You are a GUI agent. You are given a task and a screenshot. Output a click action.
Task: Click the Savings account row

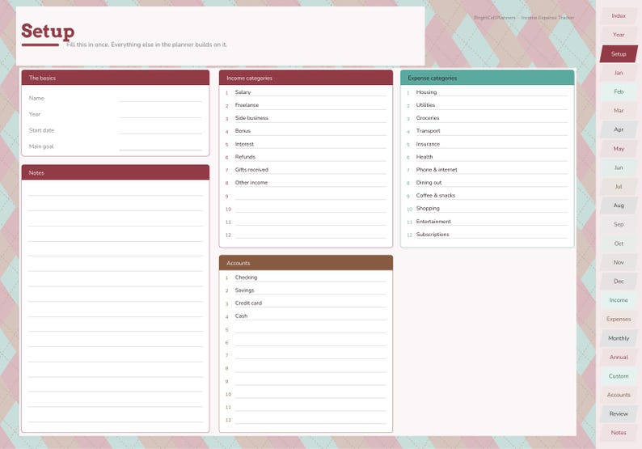[x=306, y=290]
